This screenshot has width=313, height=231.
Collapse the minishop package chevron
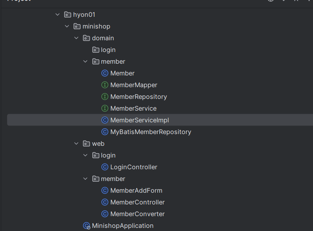coord(67,26)
